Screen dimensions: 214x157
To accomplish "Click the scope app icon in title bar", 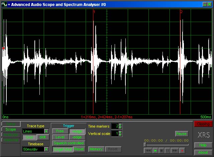I will pos(4,4).
